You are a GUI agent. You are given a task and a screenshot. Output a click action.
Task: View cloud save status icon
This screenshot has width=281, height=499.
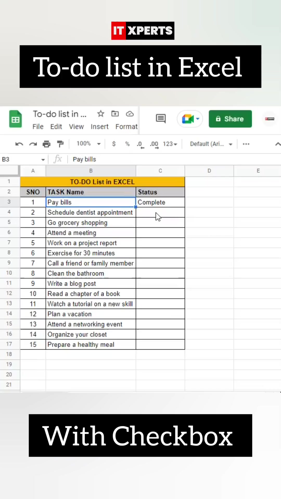[130, 114]
